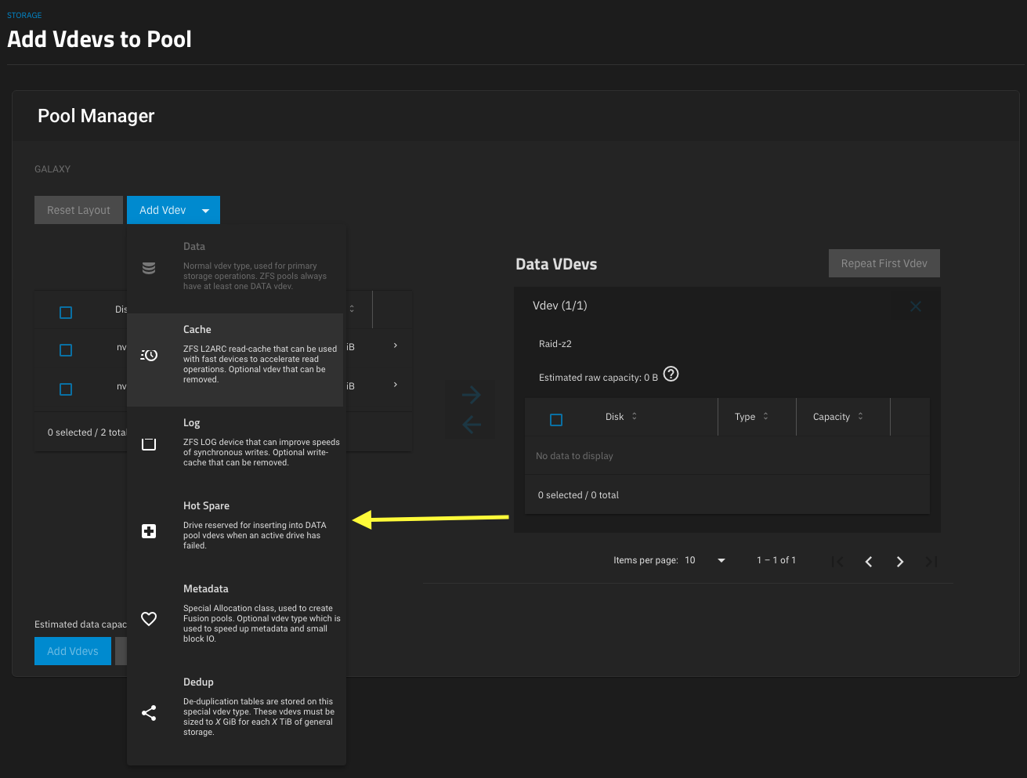The width and height of the screenshot is (1027, 778).
Task: Move disks right with arrow icon
Action: click(471, 395)
